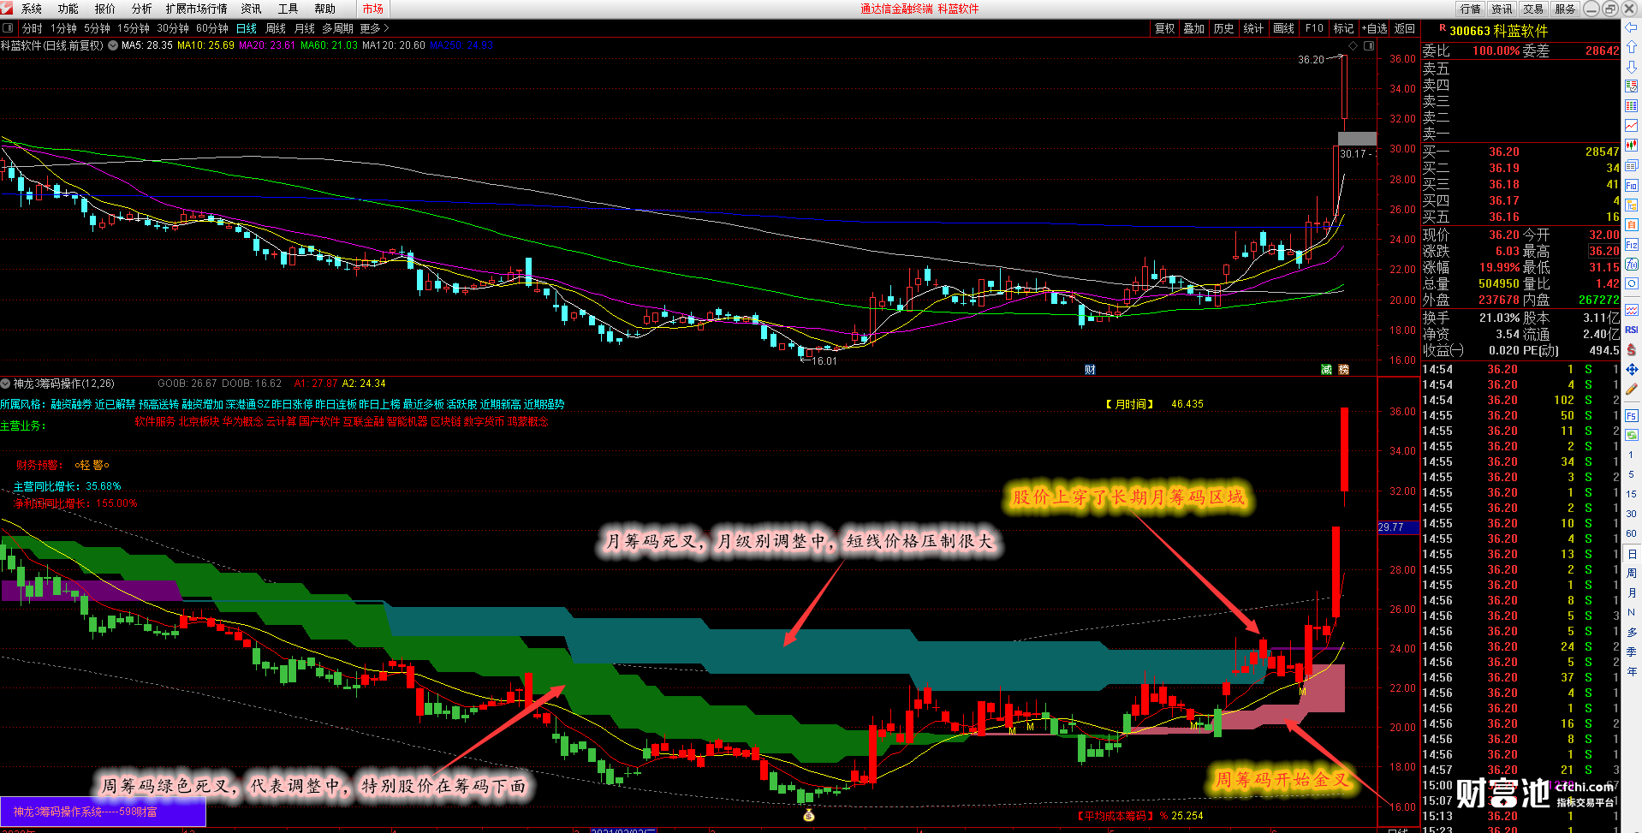Open the quote list icon with checkmark

point(1631,86)
